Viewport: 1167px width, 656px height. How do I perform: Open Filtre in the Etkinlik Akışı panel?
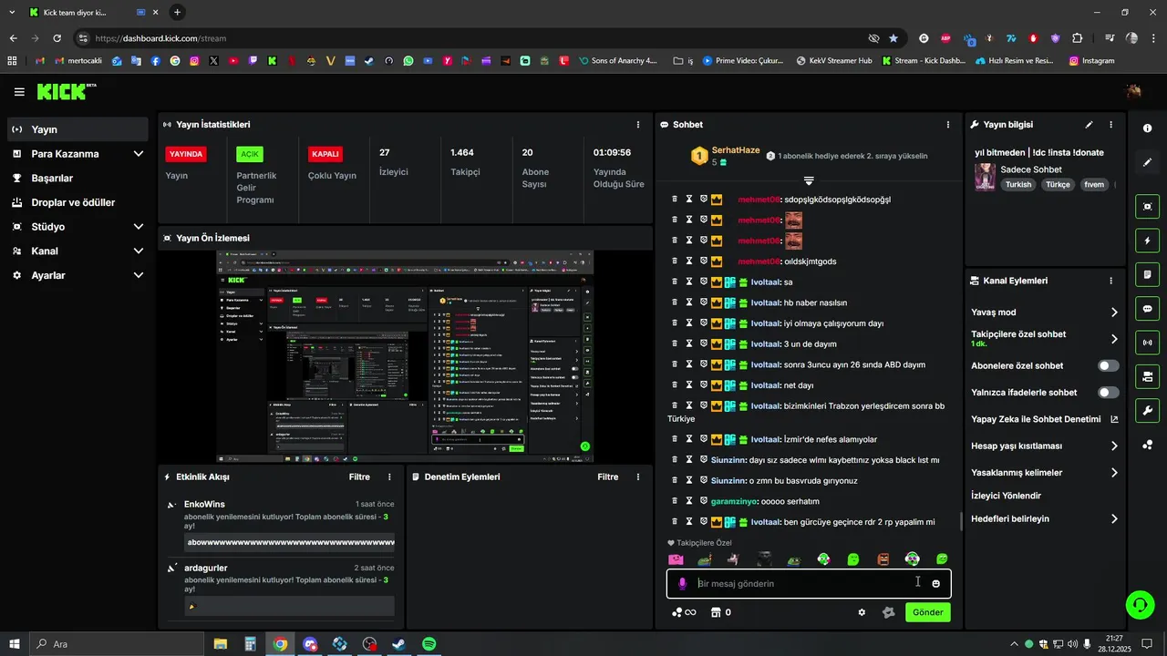[x=359, y=477]
